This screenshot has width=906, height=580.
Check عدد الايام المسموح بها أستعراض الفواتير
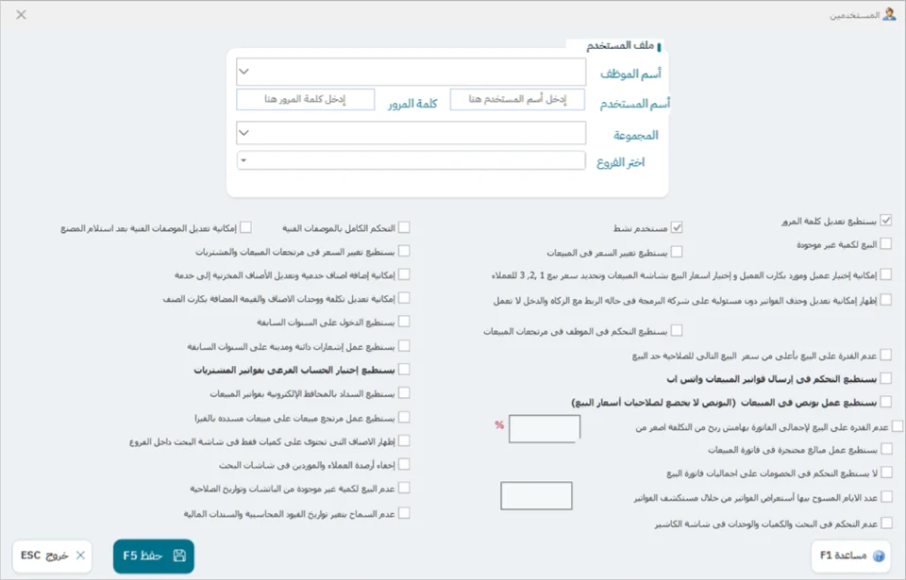pyautogui.click(x=886, y=497)
